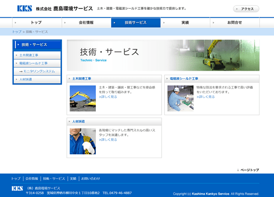The width and height of the screenshot is (274, 197).
Task: Open 実績 in the main navigation
Action: pos(185,22)
